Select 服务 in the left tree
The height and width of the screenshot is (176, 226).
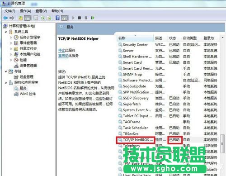click(x=23, y=88)
